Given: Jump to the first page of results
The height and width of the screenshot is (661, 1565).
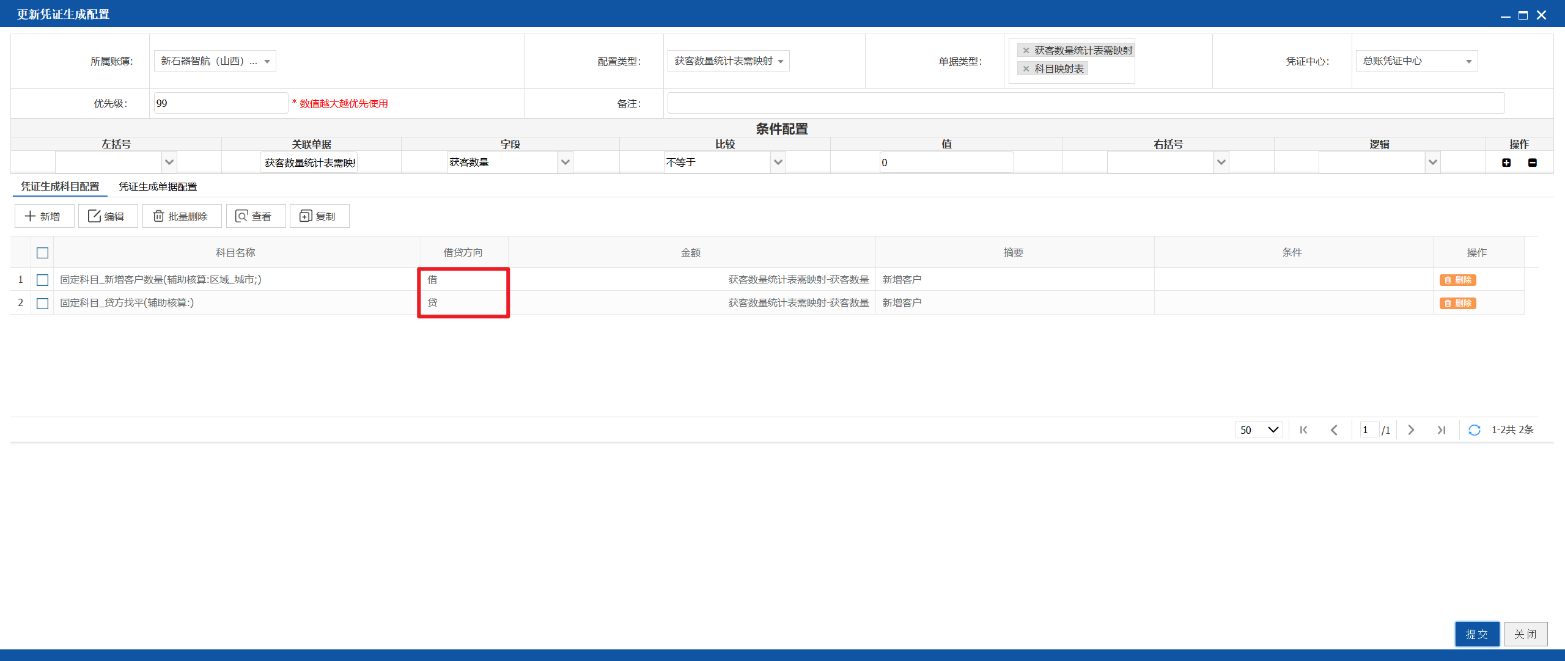Looking at the screenshot, I should coord(1303,430).
